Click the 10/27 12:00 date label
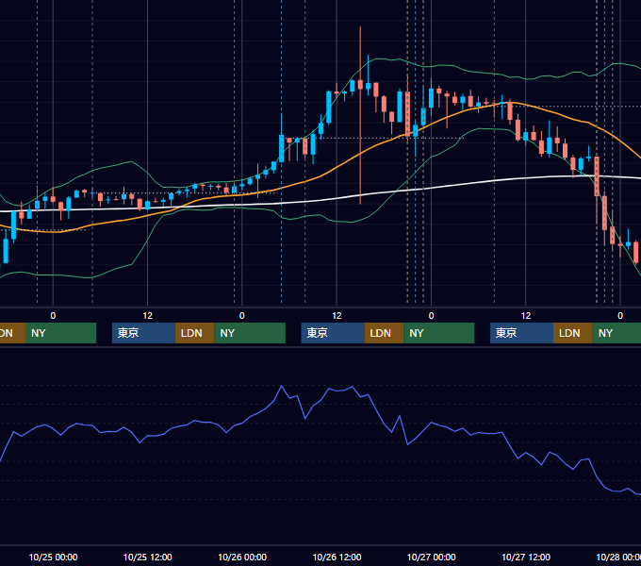Viewport: 641px width, 566px height. pyautogui.click(x=526, y=557)
